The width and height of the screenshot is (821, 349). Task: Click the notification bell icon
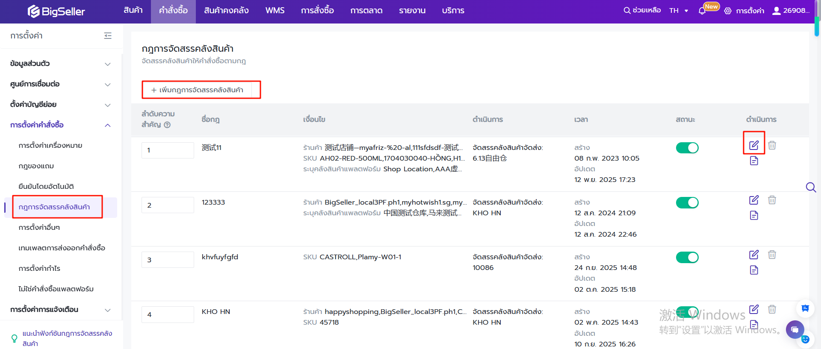[702, 11]
